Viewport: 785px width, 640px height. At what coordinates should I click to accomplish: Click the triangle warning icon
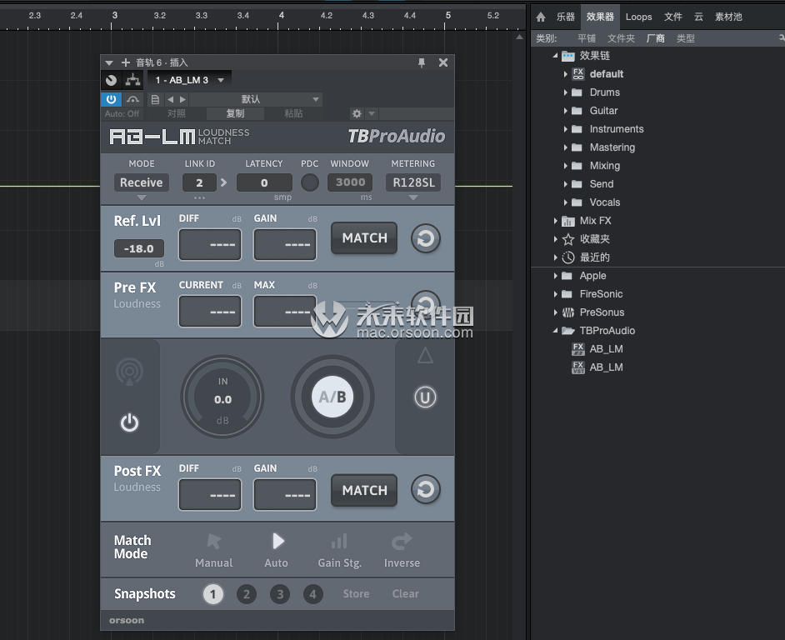pyautogui.click(x=425, y=356)
